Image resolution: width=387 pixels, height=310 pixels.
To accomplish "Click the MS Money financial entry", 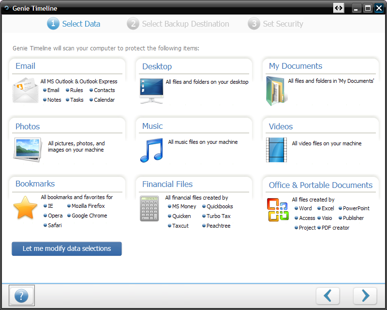I will [x=182, y=206].
